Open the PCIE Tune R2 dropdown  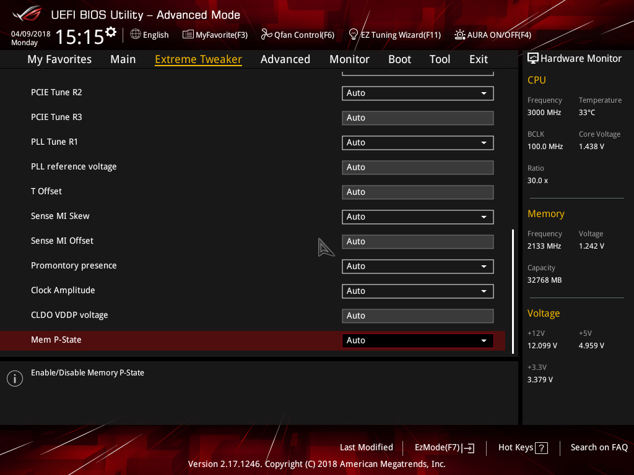point(418,93)
